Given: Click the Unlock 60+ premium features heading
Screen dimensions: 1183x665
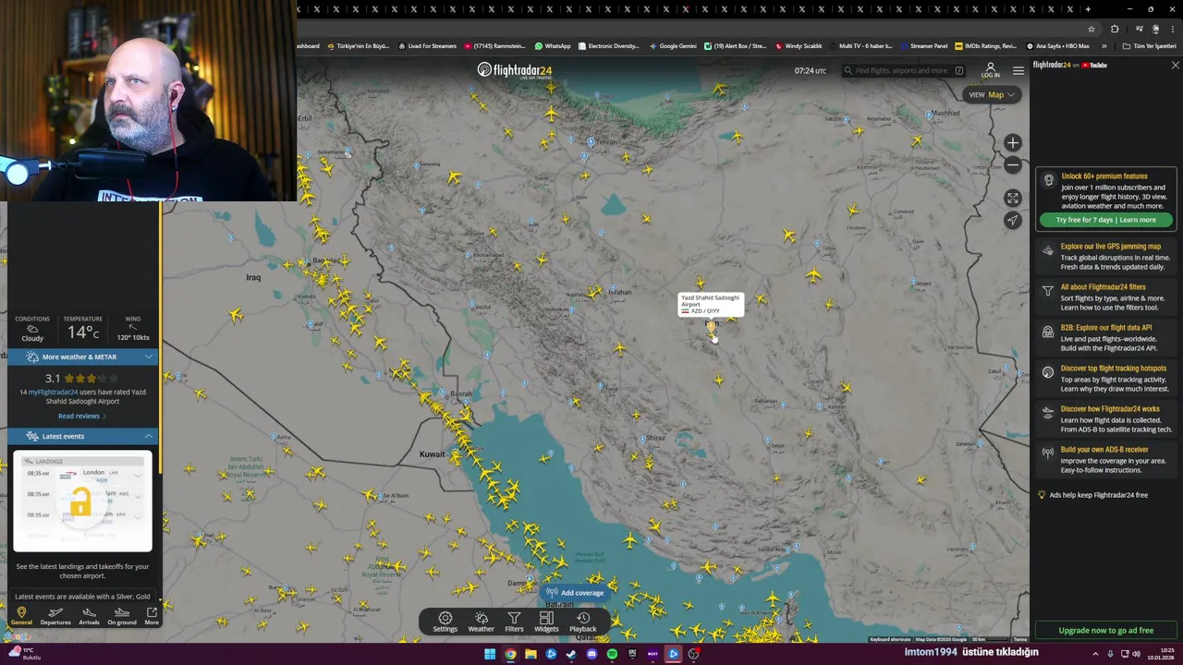Looking at the screenshot, I should (1104, 176).
